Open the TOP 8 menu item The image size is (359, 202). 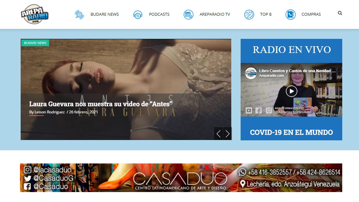click(x=265, y=14)
